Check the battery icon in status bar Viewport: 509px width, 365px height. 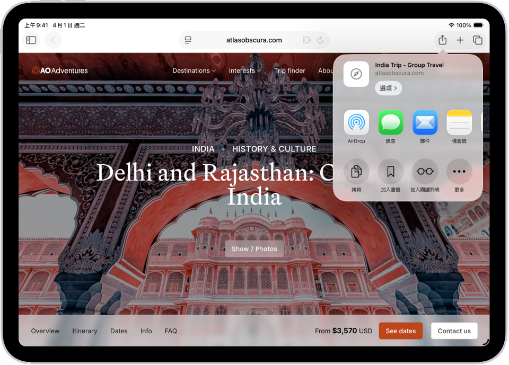[478, 25]
